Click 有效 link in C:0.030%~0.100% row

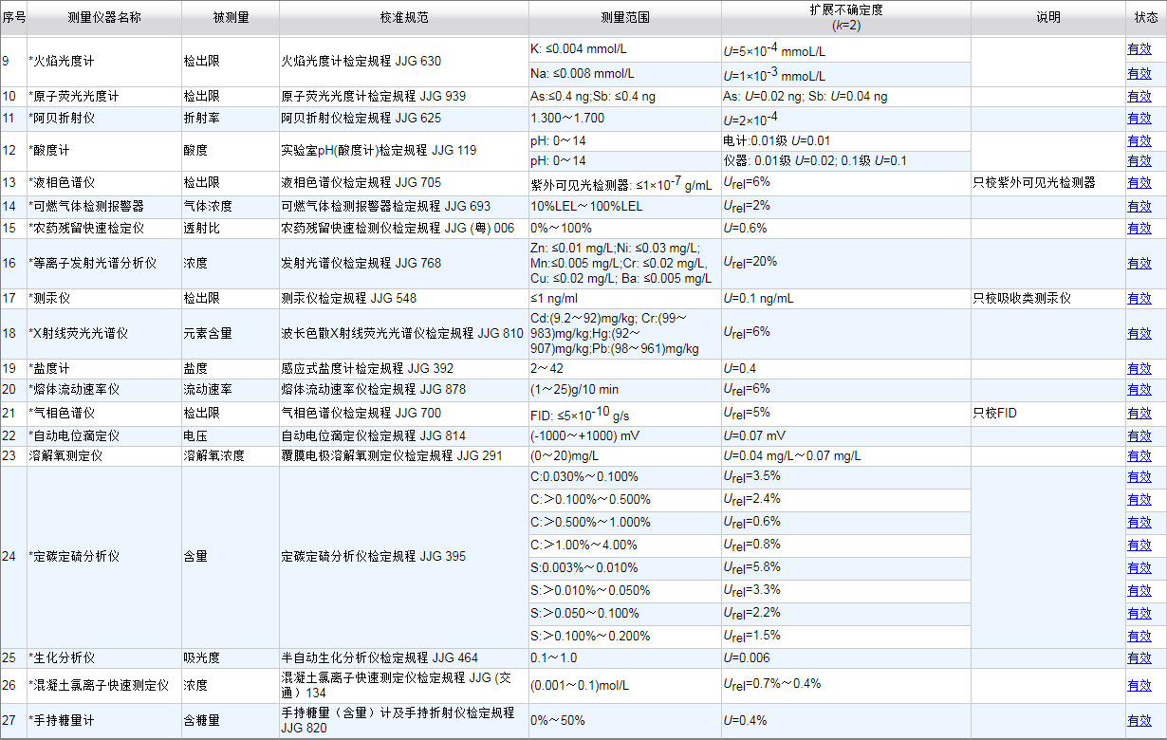[x=1139, y=476]
